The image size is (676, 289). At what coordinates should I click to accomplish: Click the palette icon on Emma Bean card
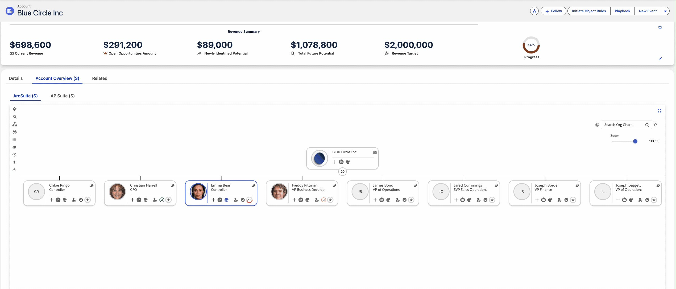click(226, 200)
